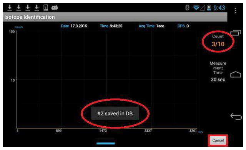Tap the Counts axis label
This screenshot has height=150, width=246.
pos(19,27)
